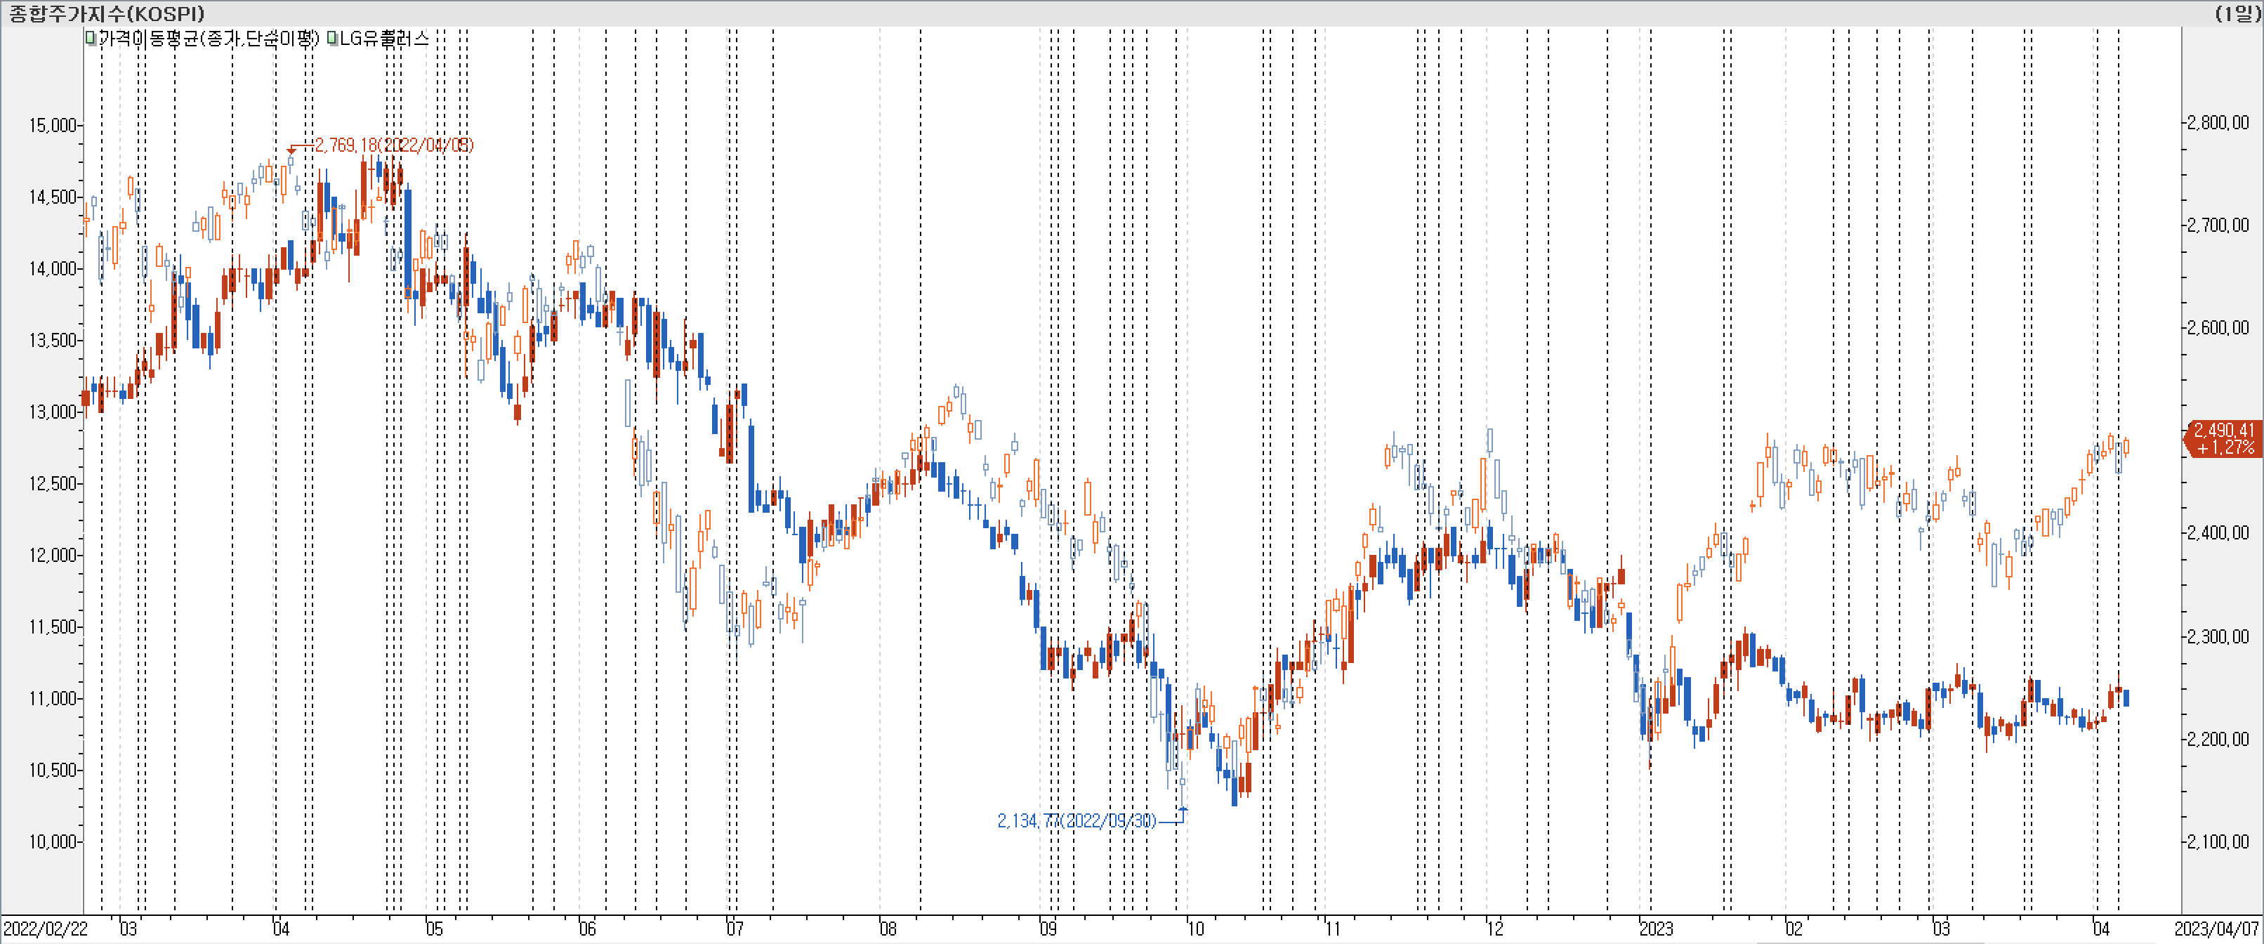The image size is (2264, 944).
Task: Click the 15,000 label on left price axis
Action: point(53,126)
